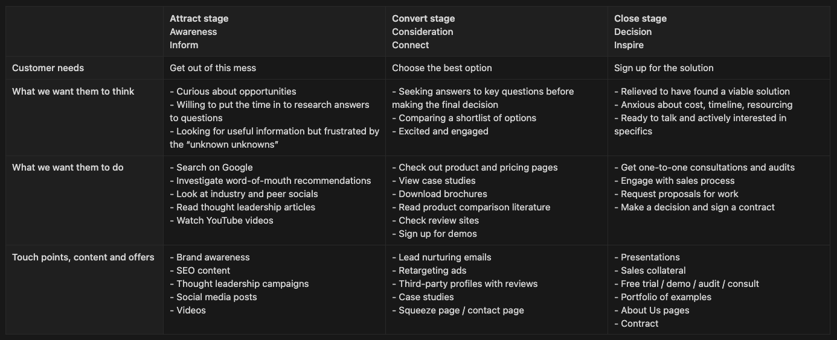Click the "What we want them to do" label
The image size is (837, 340).
click(x=68, y=168)
